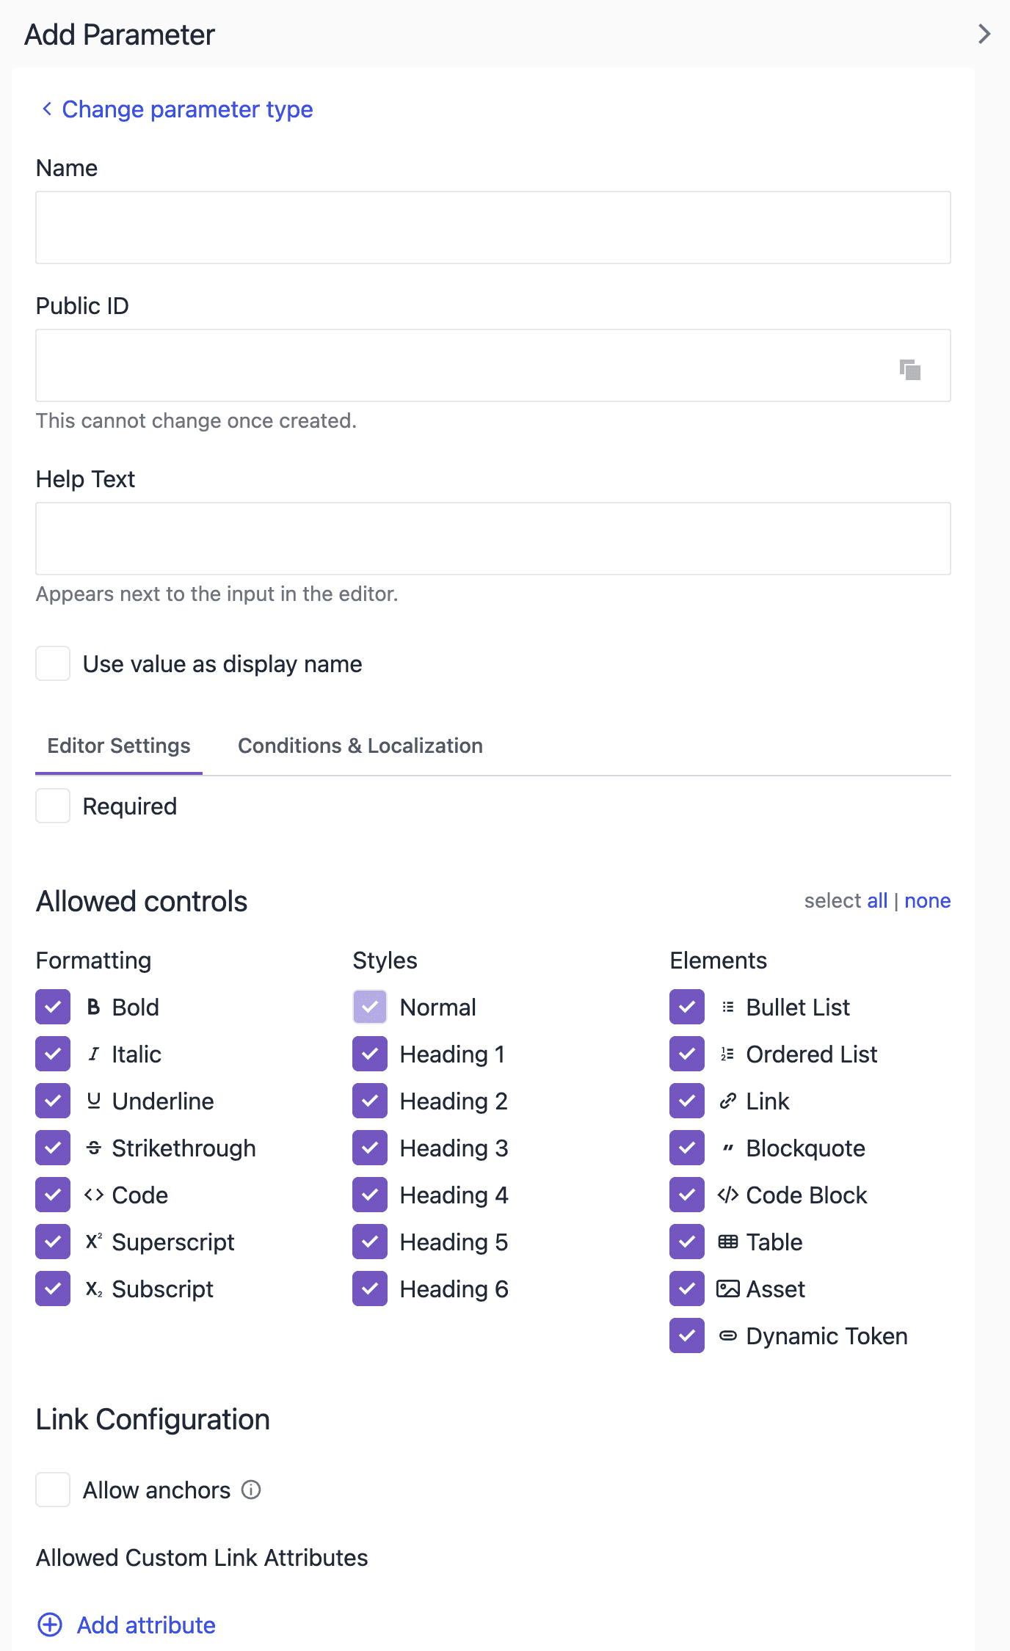The height and width of the screenshot is (1651, 1010).
Task: Click the Subscript formatting icon
Action: coord(94,1289)
